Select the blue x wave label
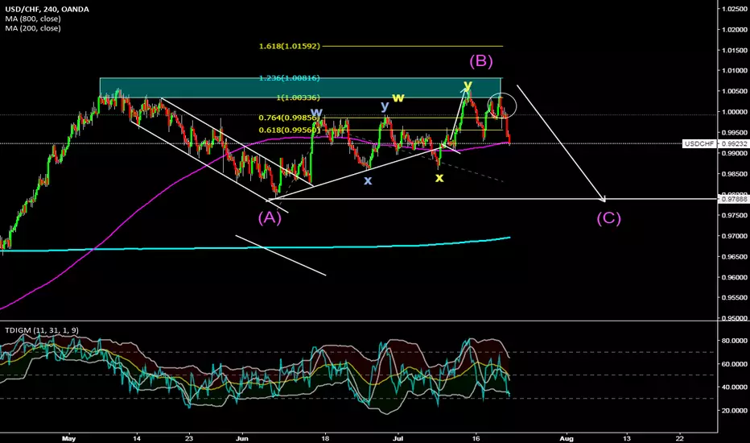This screenshot has width=750, height=443. 367,180
